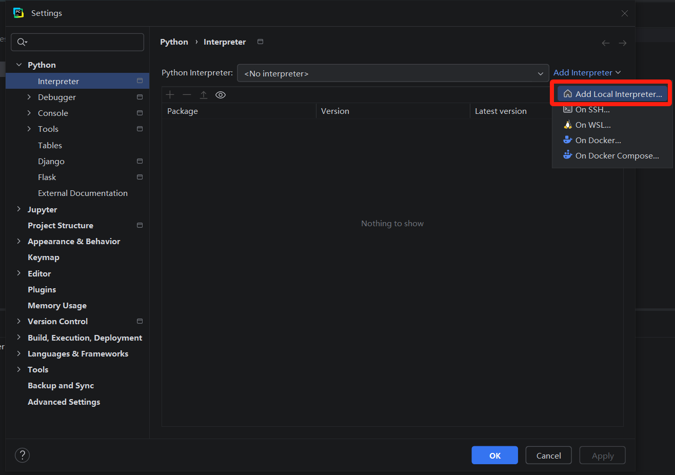
Task: Choose On WSL from the interpreter menu
Action: pos(612,125)
